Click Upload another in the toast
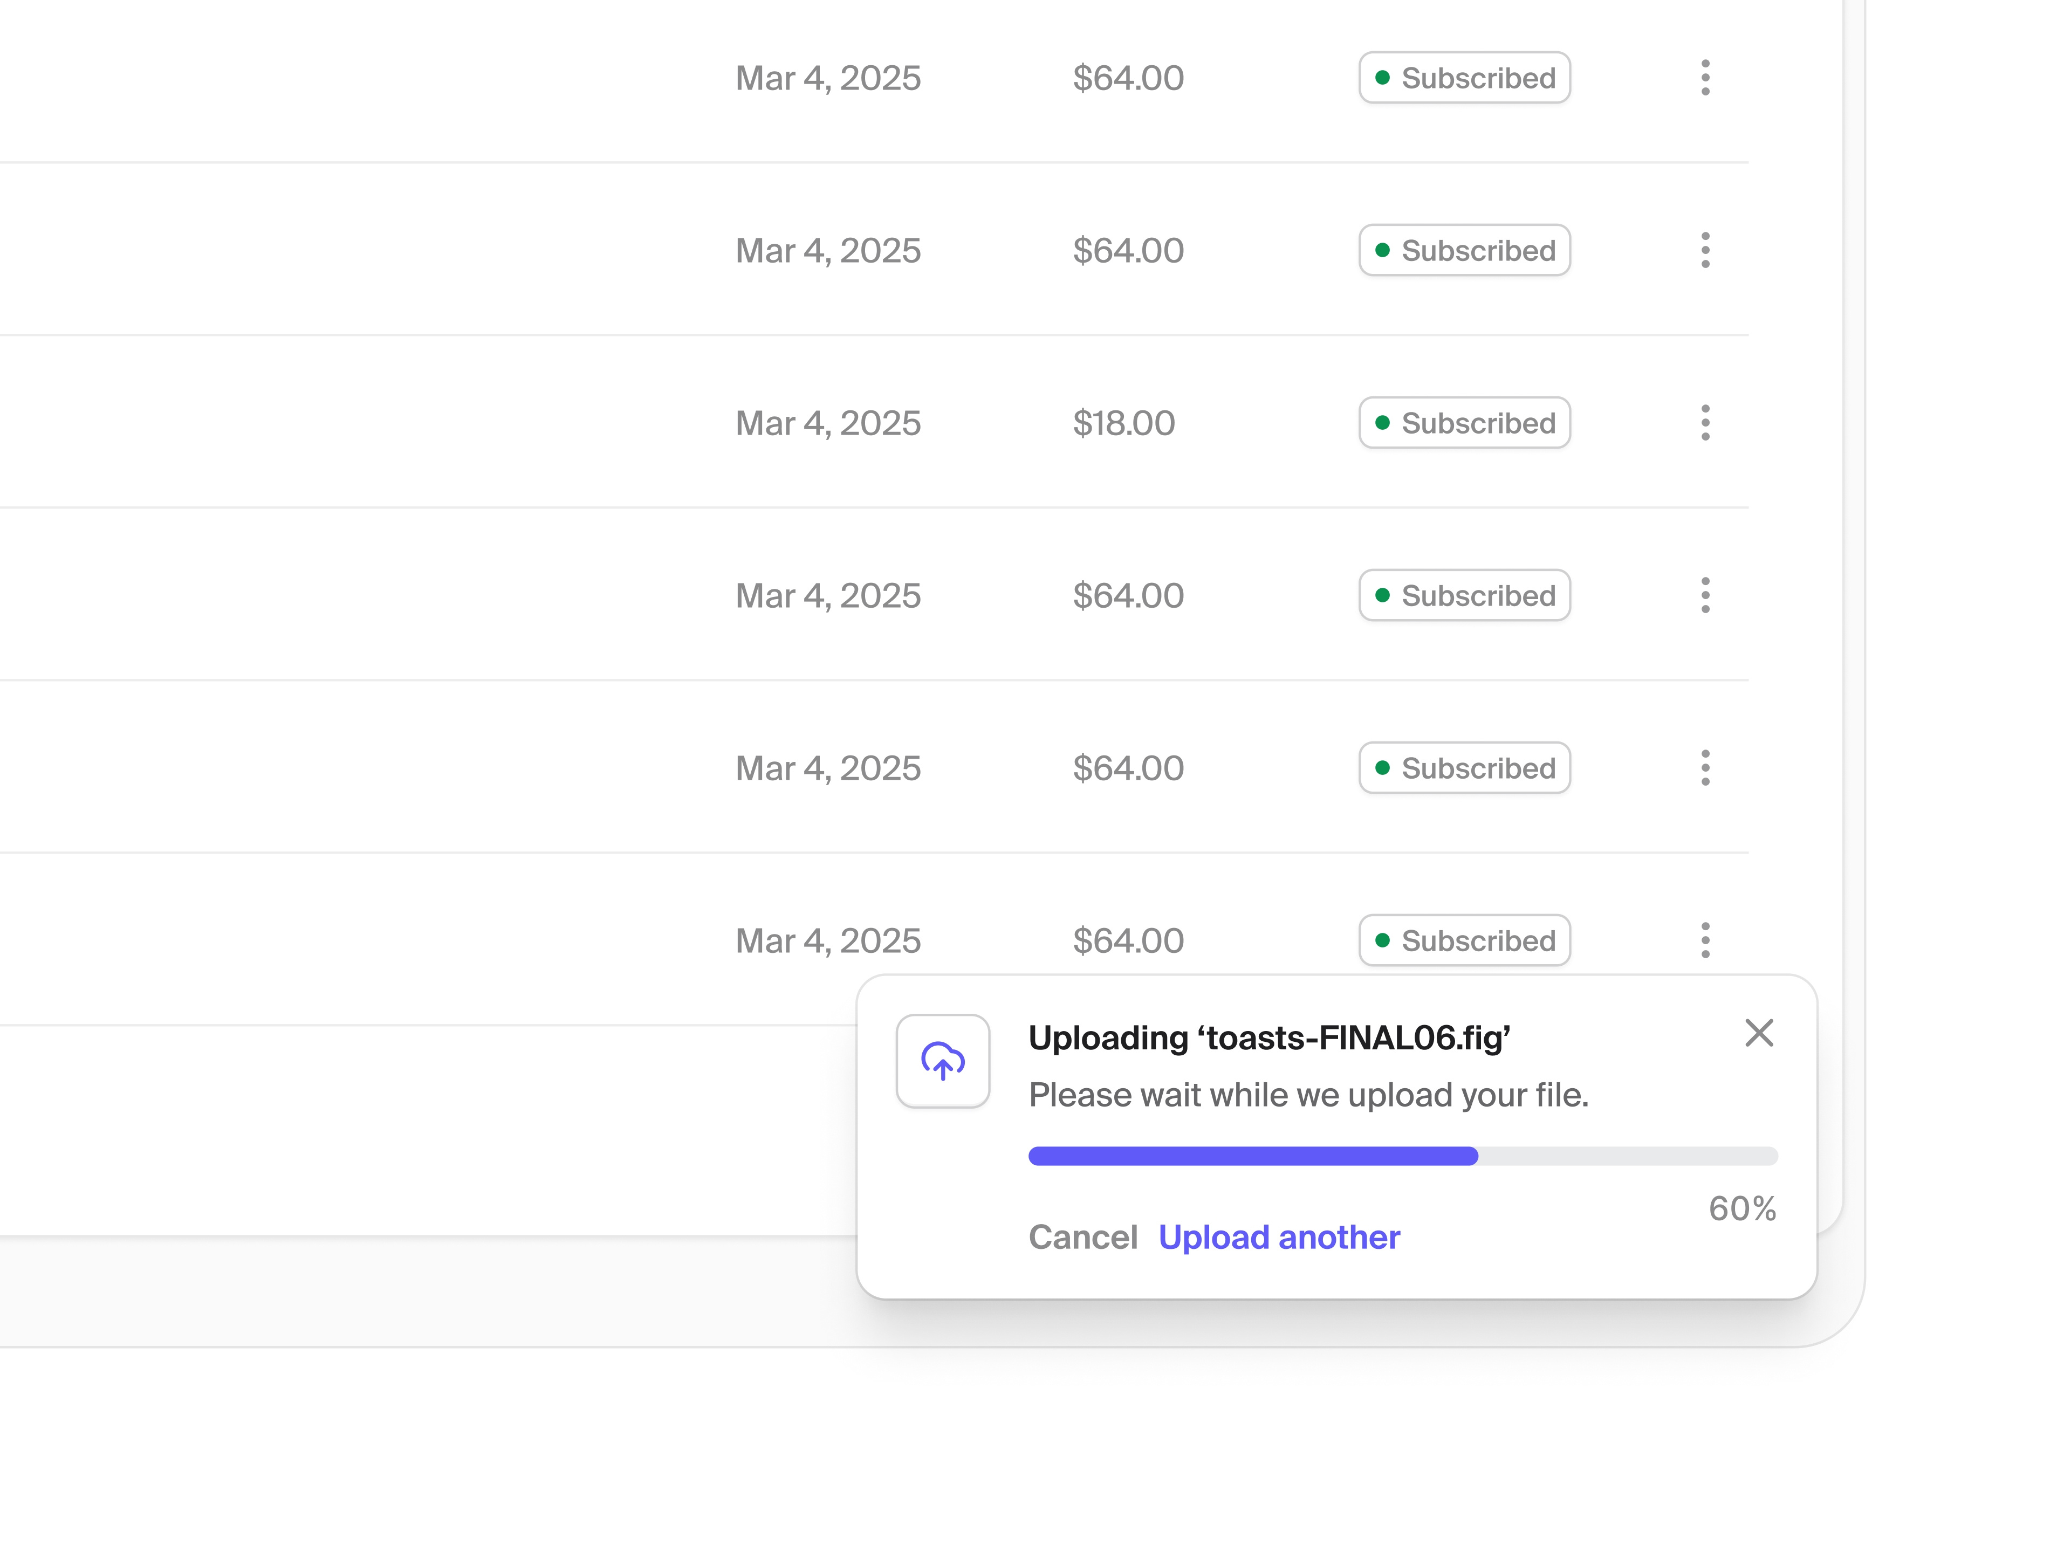Viewport: 2071px width, 1553px height. [1279, 1236]
